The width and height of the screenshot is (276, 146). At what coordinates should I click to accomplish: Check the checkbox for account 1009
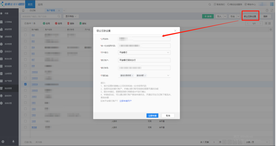25,121
